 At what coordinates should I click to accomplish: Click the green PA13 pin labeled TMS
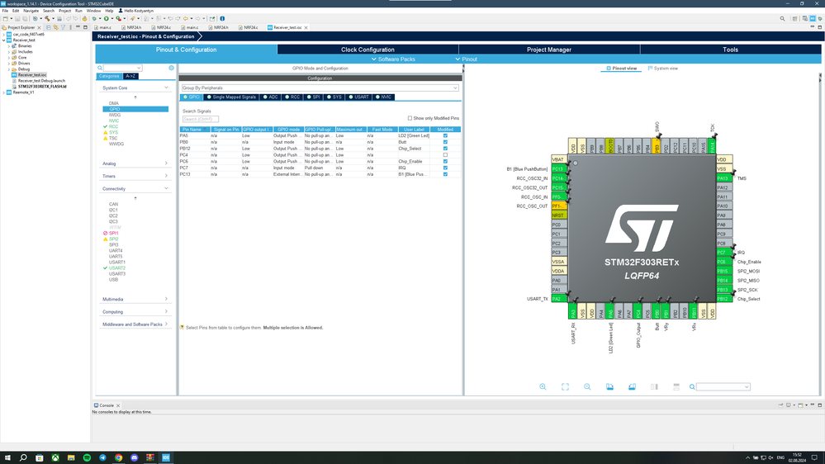tap(723, 178)
